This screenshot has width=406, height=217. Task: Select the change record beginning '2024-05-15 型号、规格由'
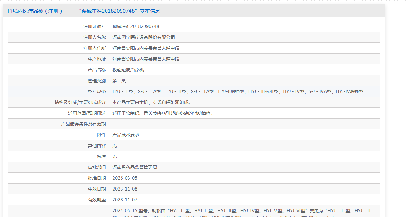(x=242, y=212)
